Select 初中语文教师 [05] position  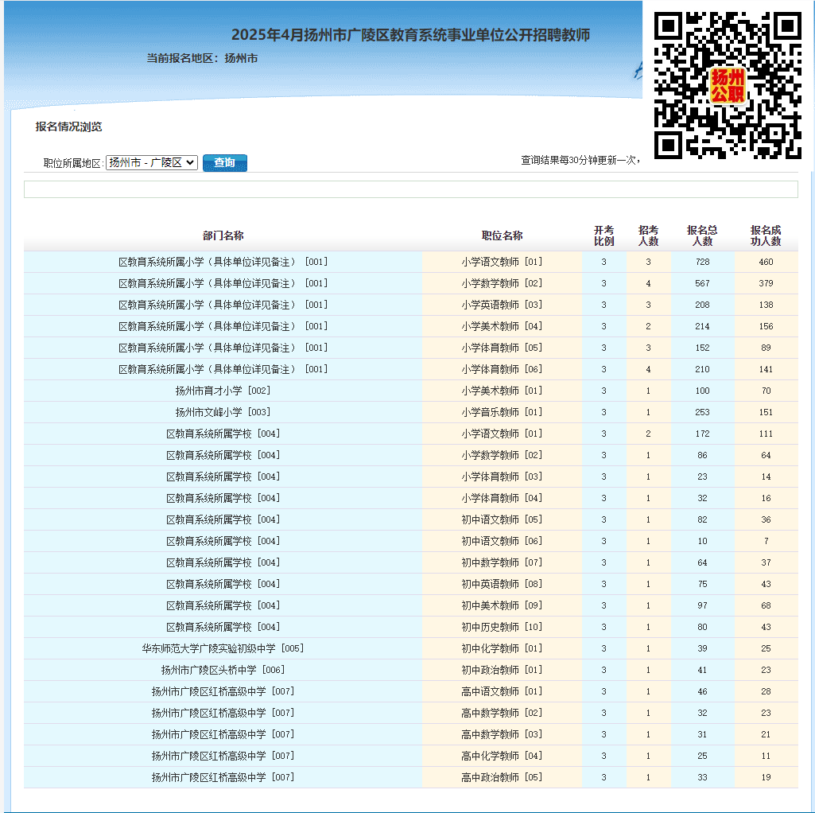[x=502, y=519]
